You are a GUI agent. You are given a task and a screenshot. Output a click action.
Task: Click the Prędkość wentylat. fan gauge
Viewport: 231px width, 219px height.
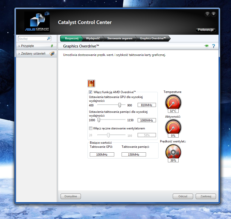[173, 152]
